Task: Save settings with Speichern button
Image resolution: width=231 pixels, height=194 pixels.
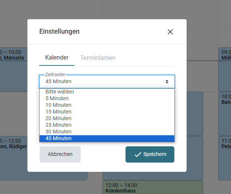Action: [150, 154]
